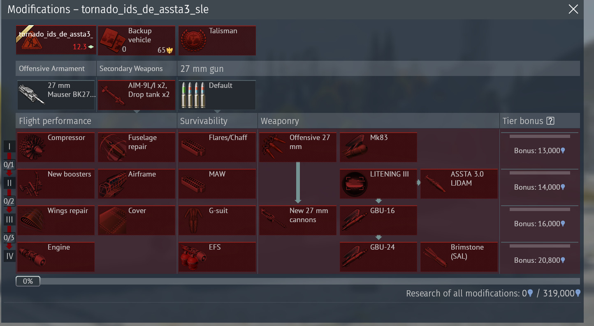Select the New boosters modification
Viewport: 594px width, 326px height.
tap(56, 184)
